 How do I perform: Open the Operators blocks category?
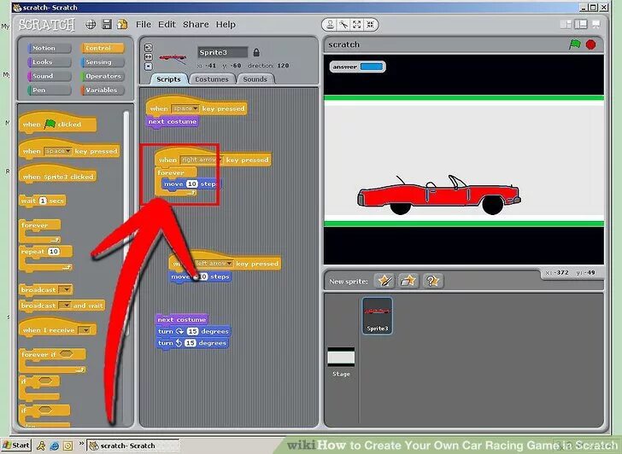click(103, 76)
